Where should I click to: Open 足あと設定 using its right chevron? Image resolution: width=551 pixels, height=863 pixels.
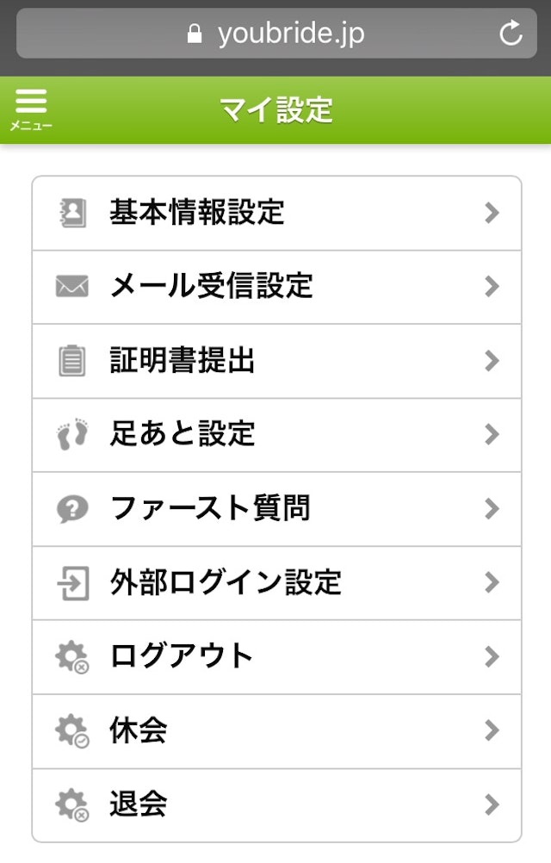(491, 435)
